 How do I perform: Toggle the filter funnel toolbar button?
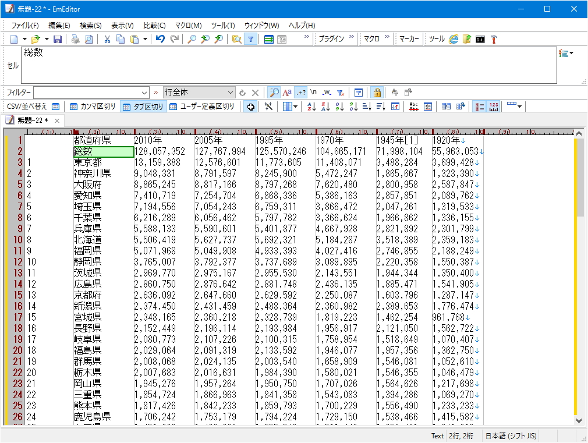click(250, 39)
